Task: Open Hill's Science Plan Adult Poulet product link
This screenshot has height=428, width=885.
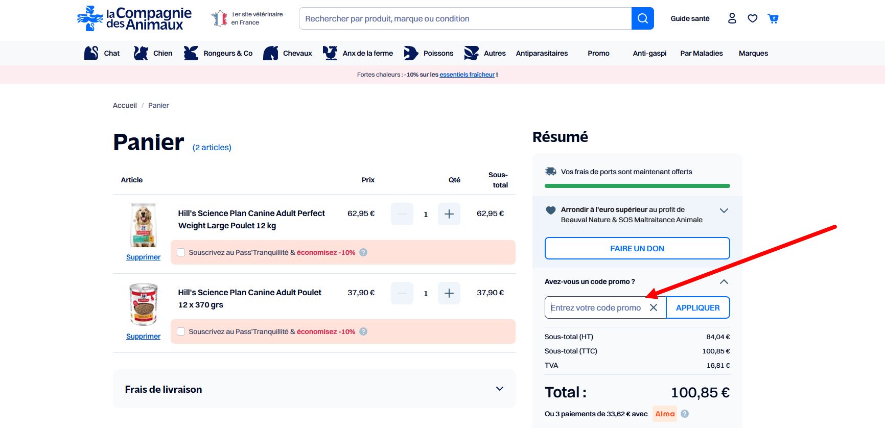Action: coord(250,298)
